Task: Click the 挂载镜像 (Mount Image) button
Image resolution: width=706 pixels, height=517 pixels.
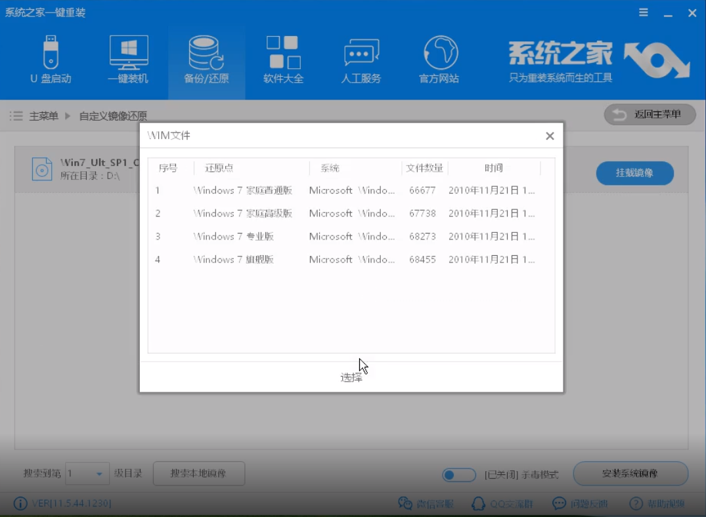Action: coord(634,173)
